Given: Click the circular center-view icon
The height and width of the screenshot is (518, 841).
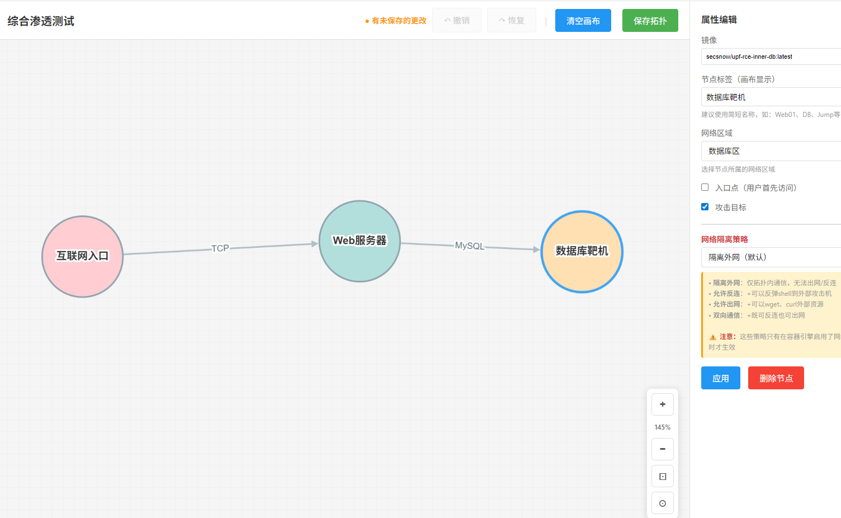Looking at the screenshot, I should (x=662, y=503).
